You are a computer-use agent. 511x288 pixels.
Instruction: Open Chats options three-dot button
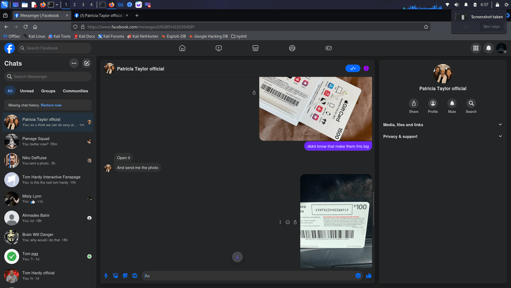pos(74,63)
